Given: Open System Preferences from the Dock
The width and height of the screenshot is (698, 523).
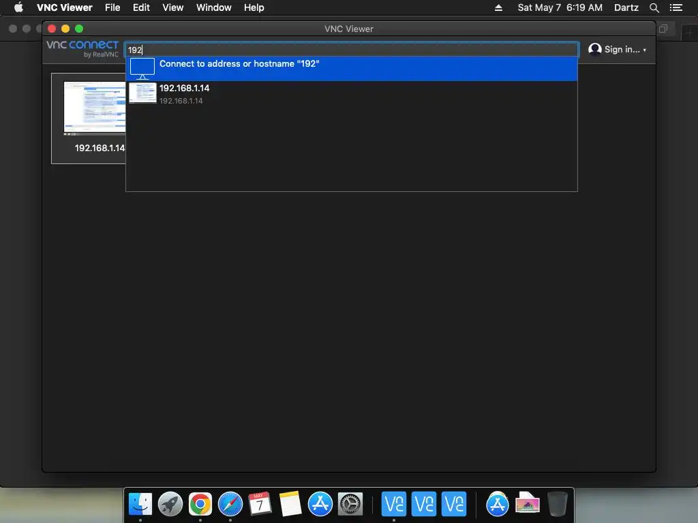Looking at the screenshot, I should [350, 504].
